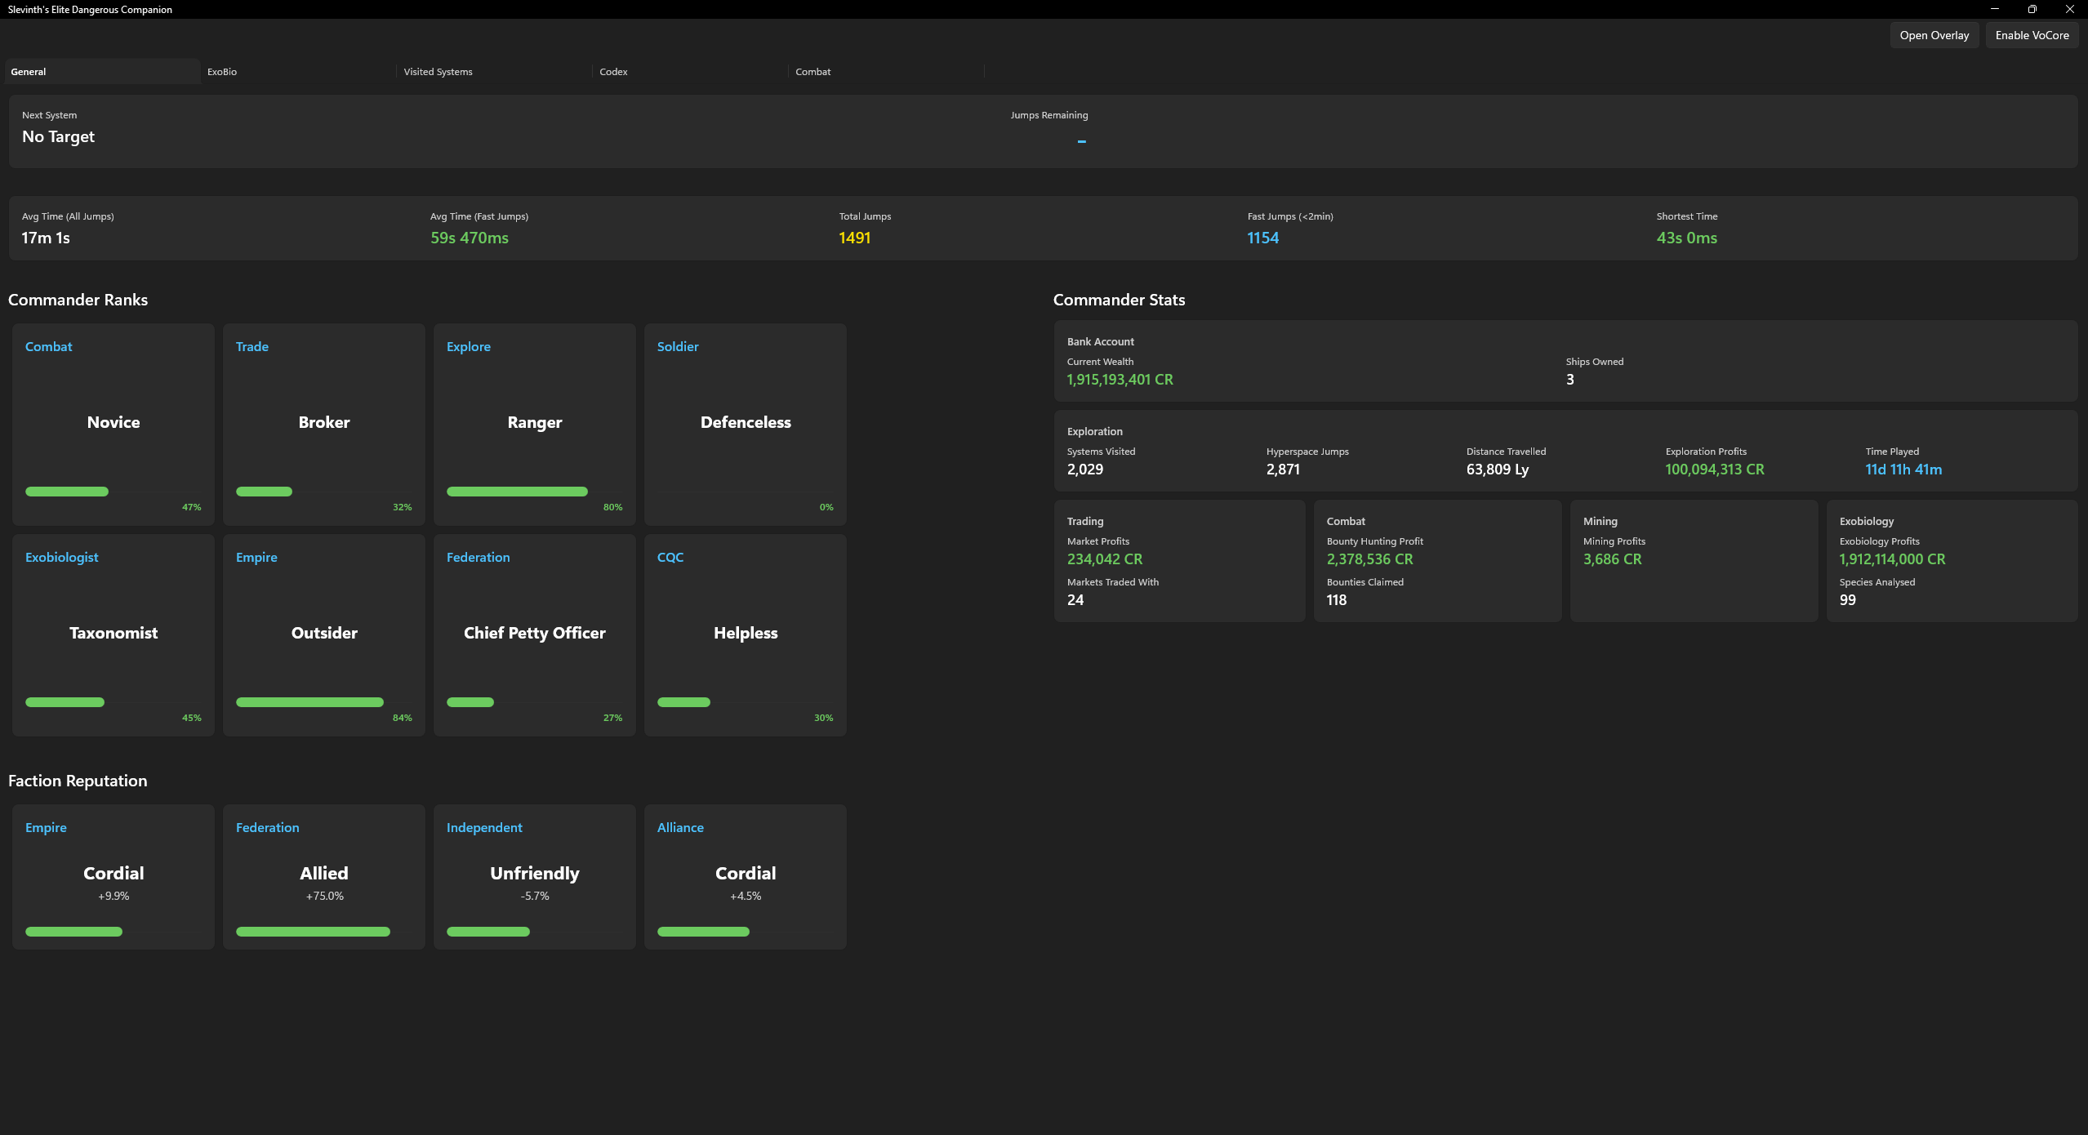This screenshot has width=2088, height=1135.
Task: Switch to the ExoBio tab
Action: 221,72
